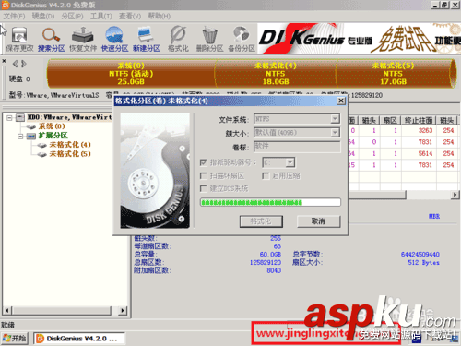Click the 开始 Start button

coord(15,339)
